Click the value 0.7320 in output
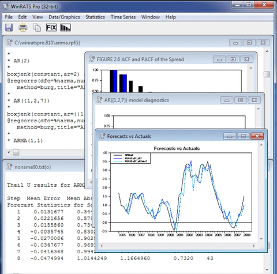Screen dimensions: 277x274 [x=184, y=258]
